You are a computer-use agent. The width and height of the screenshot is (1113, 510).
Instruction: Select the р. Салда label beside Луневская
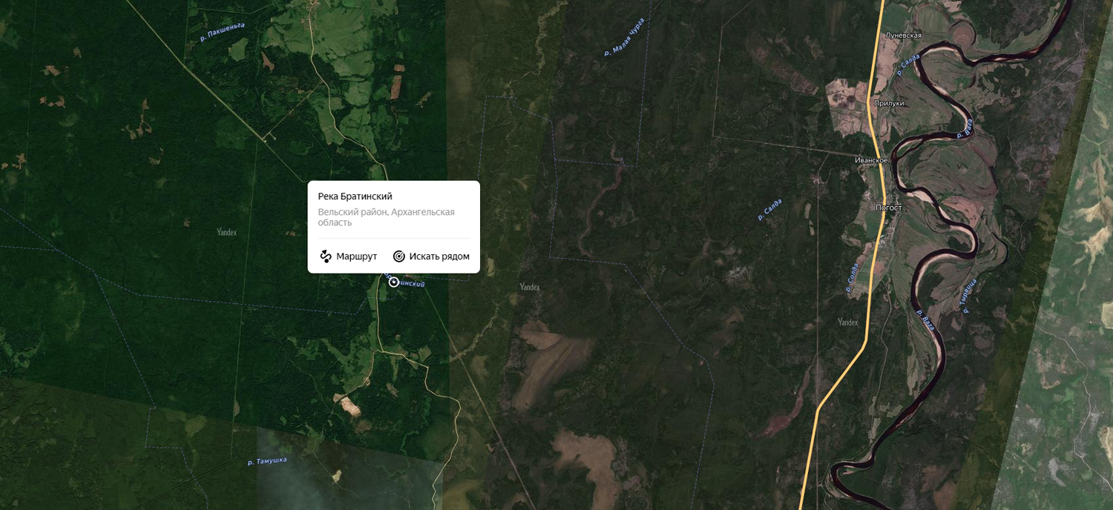[907, 65]
